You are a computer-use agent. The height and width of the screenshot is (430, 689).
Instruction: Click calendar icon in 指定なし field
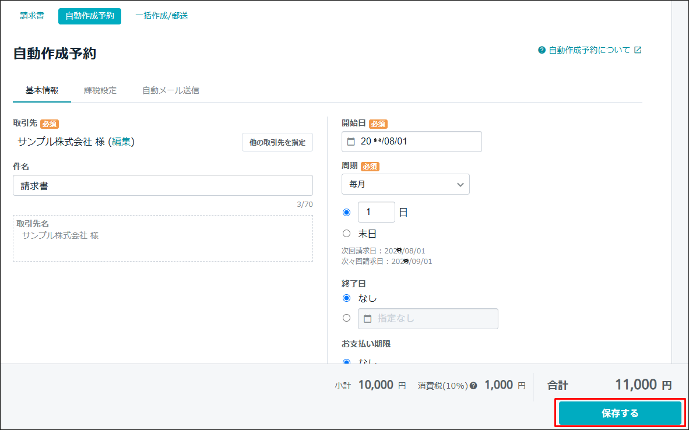(x=368, y=319)
